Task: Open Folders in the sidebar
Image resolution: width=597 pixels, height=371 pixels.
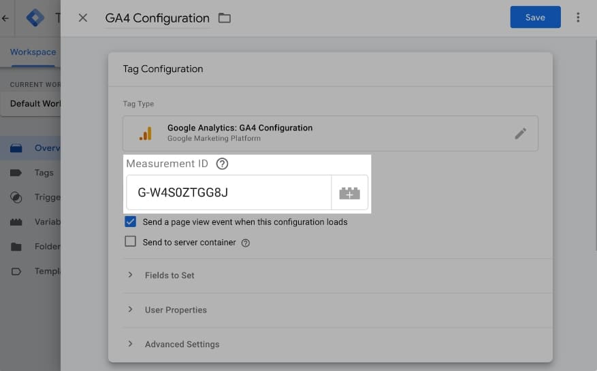Action: point(30,247)
